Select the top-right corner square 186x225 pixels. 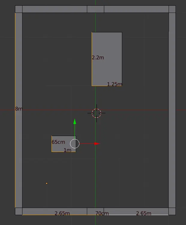tap(172, 9)
